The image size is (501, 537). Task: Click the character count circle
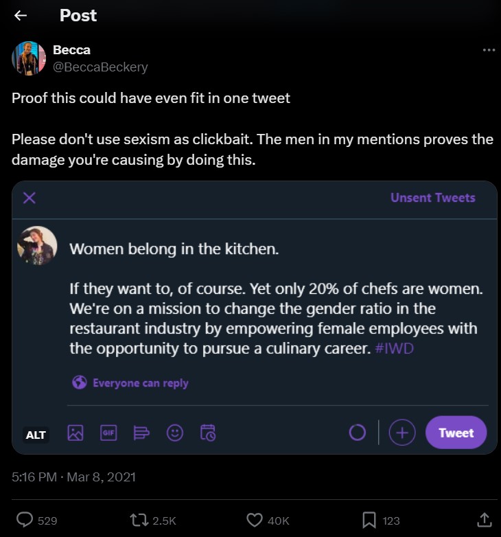[x=358, y=433]
